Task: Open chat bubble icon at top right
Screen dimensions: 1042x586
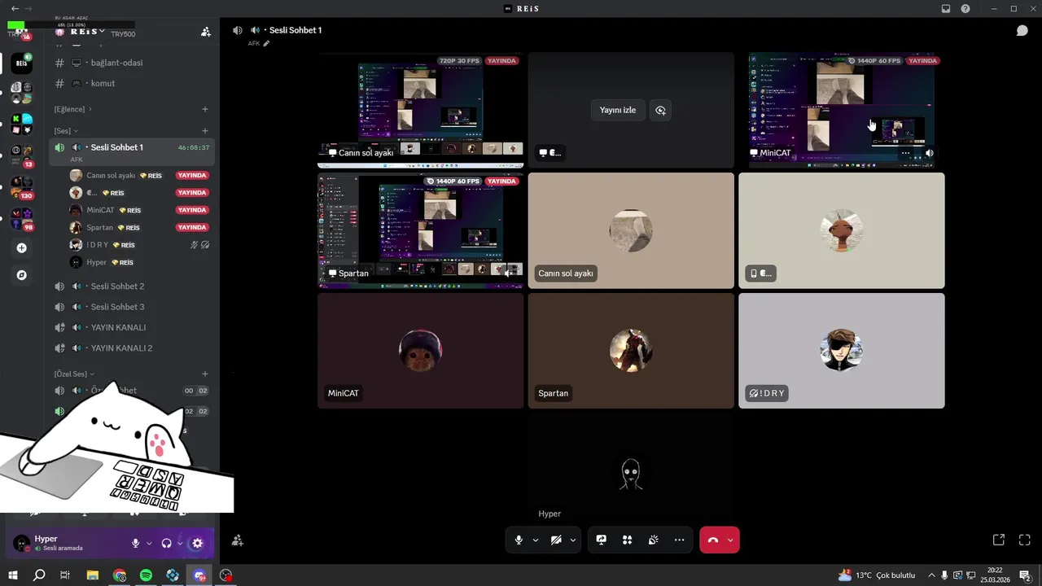Action: [1022, 30]
